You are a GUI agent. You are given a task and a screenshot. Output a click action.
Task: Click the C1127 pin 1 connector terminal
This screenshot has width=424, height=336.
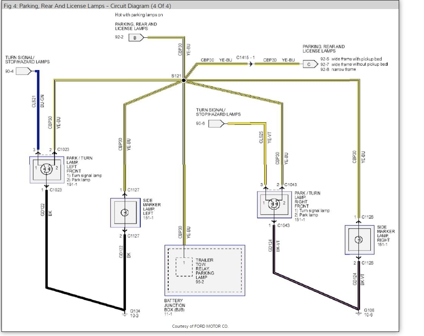tap(124, 193)
